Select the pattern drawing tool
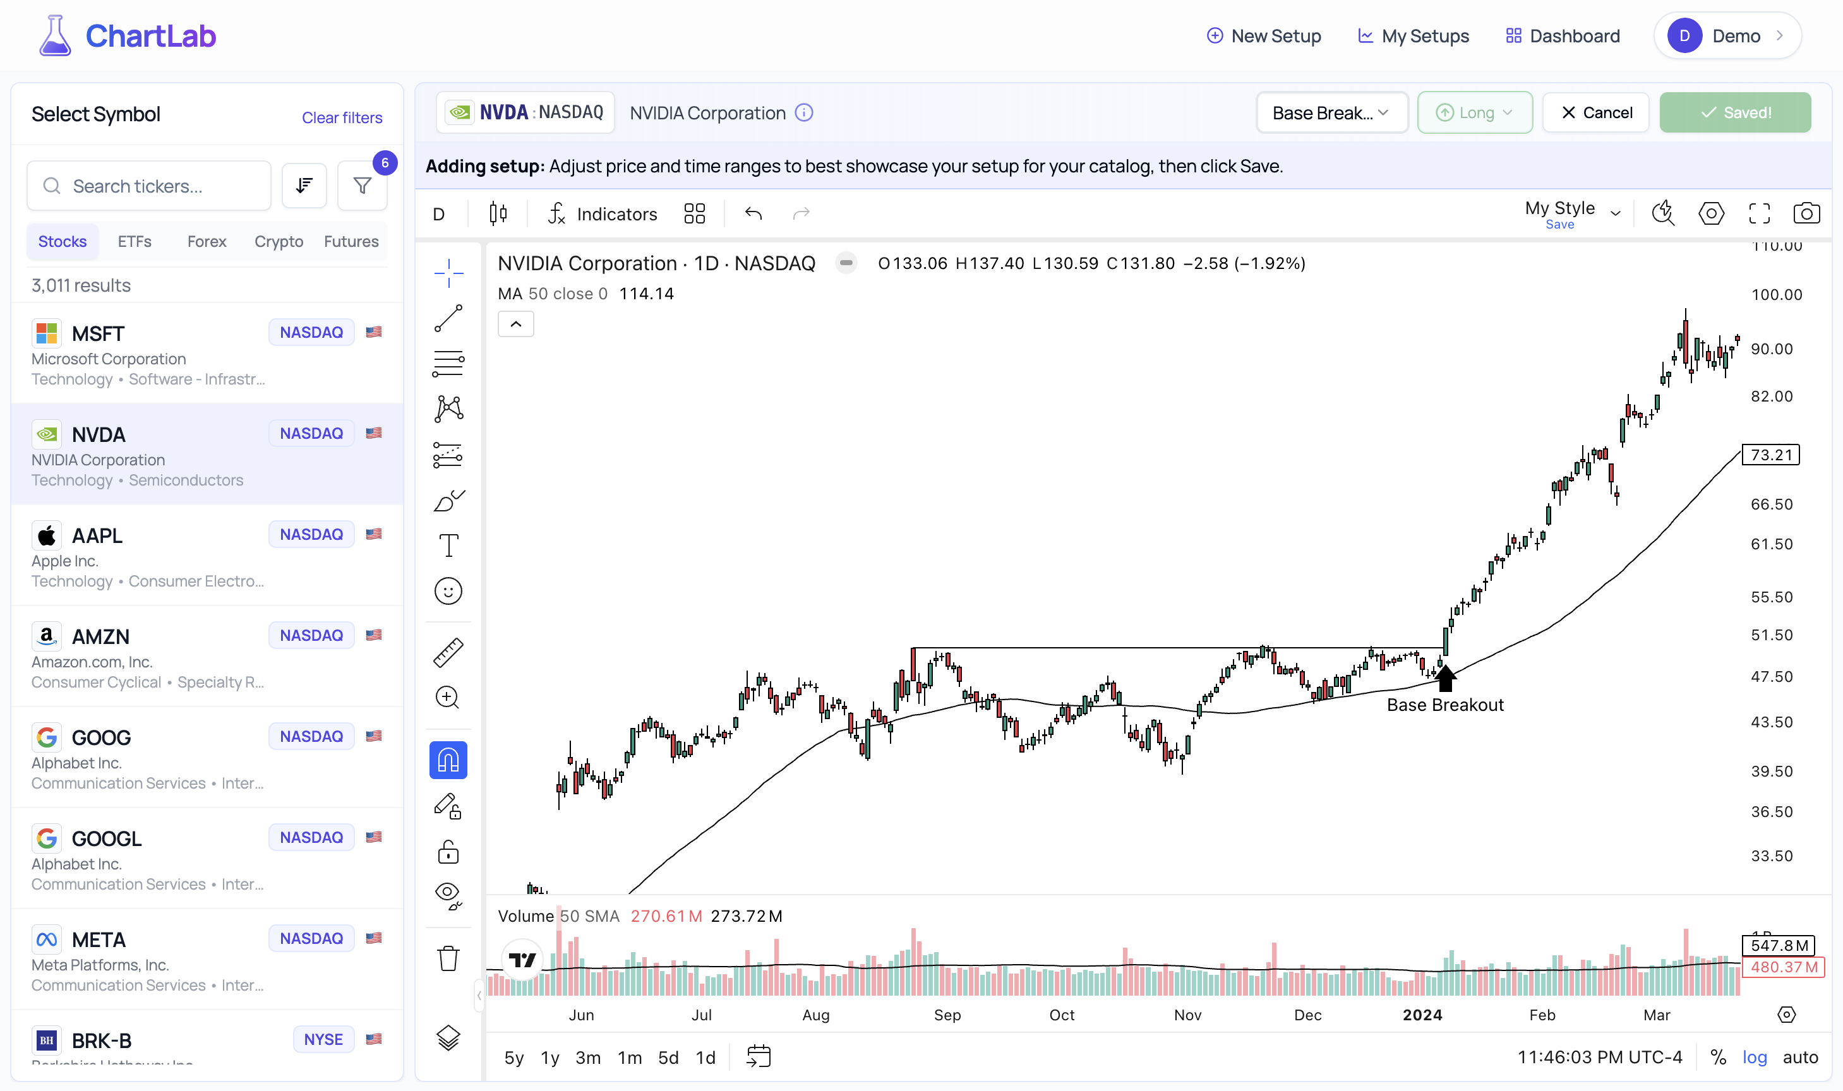This screenshot has height=1091, width=1843. (x=448, y=408)
